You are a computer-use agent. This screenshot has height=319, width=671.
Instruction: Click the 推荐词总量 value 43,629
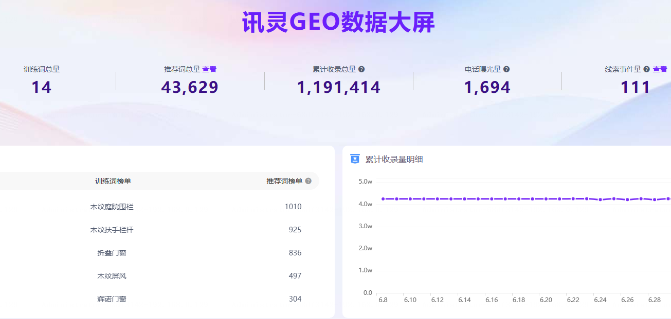190,87
